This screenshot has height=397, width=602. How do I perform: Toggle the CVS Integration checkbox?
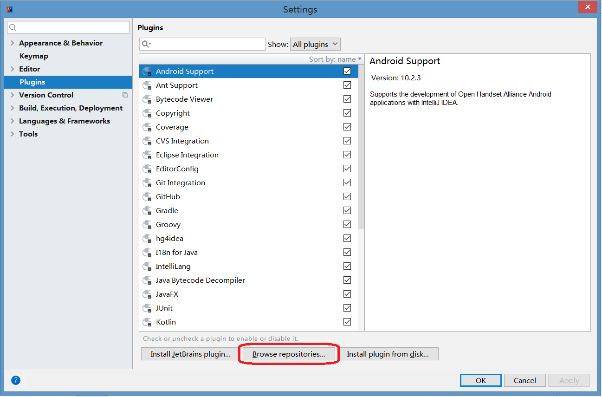pyautogui.click(x=347, y=141)
